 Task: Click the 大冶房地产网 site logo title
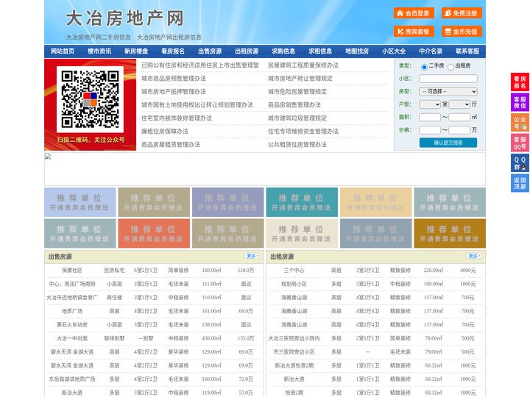pos(124,18)
